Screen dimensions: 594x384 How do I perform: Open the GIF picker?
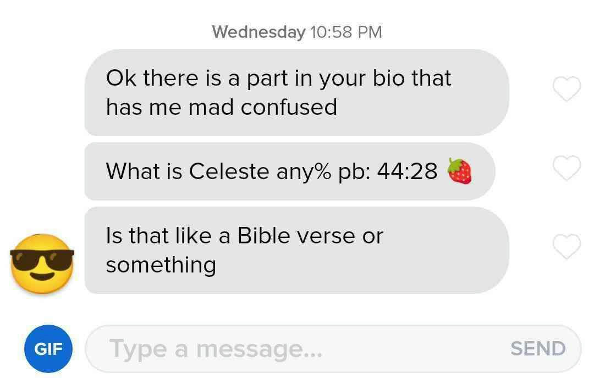click(x=48, y=348)
